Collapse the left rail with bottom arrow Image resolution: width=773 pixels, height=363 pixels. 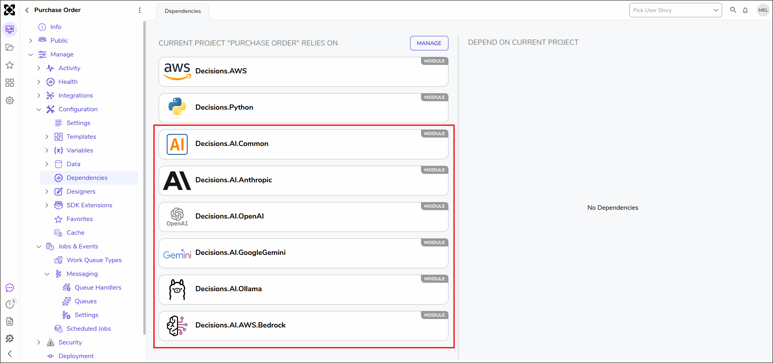(10, 354)
